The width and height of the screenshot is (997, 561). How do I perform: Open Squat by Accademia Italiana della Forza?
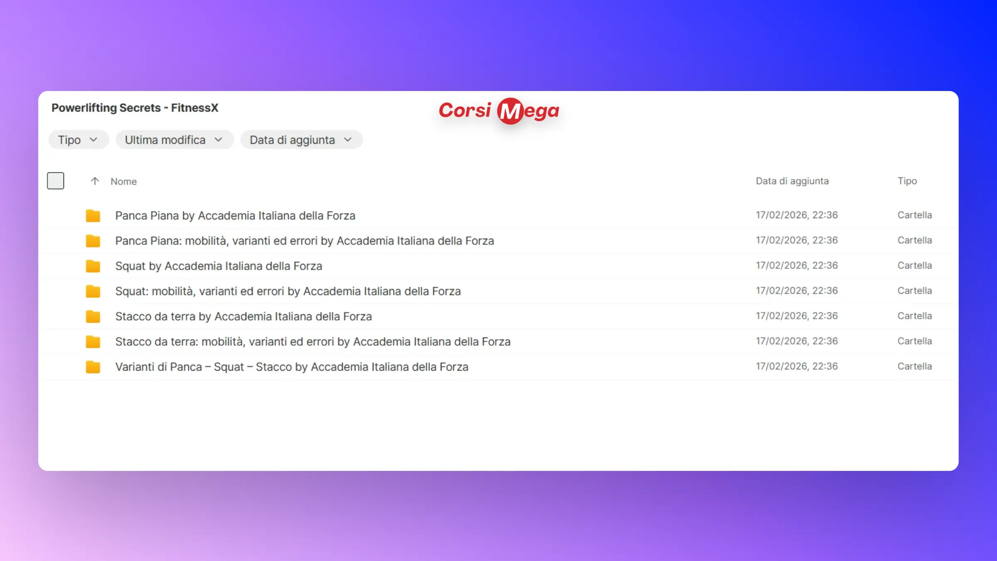pyautogui.click(x=219, y=266)
